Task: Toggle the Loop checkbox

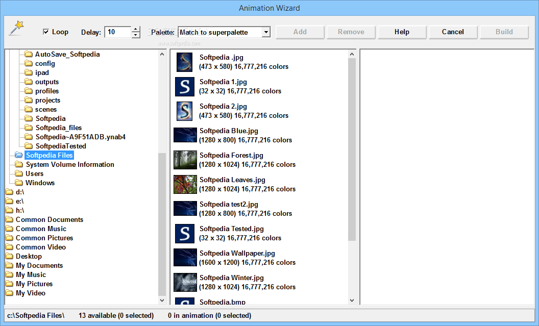Action: coord(46,32)
